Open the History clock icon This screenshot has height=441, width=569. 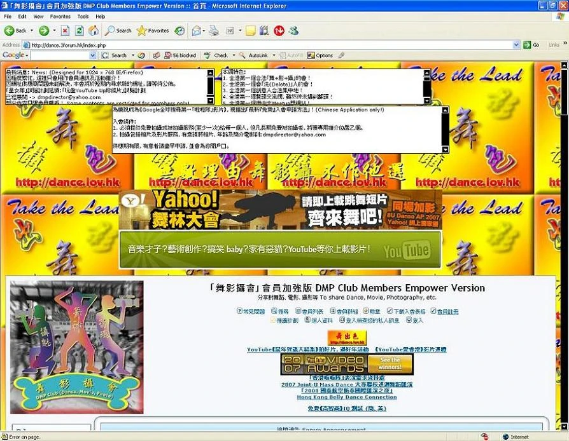pos(179,31)
